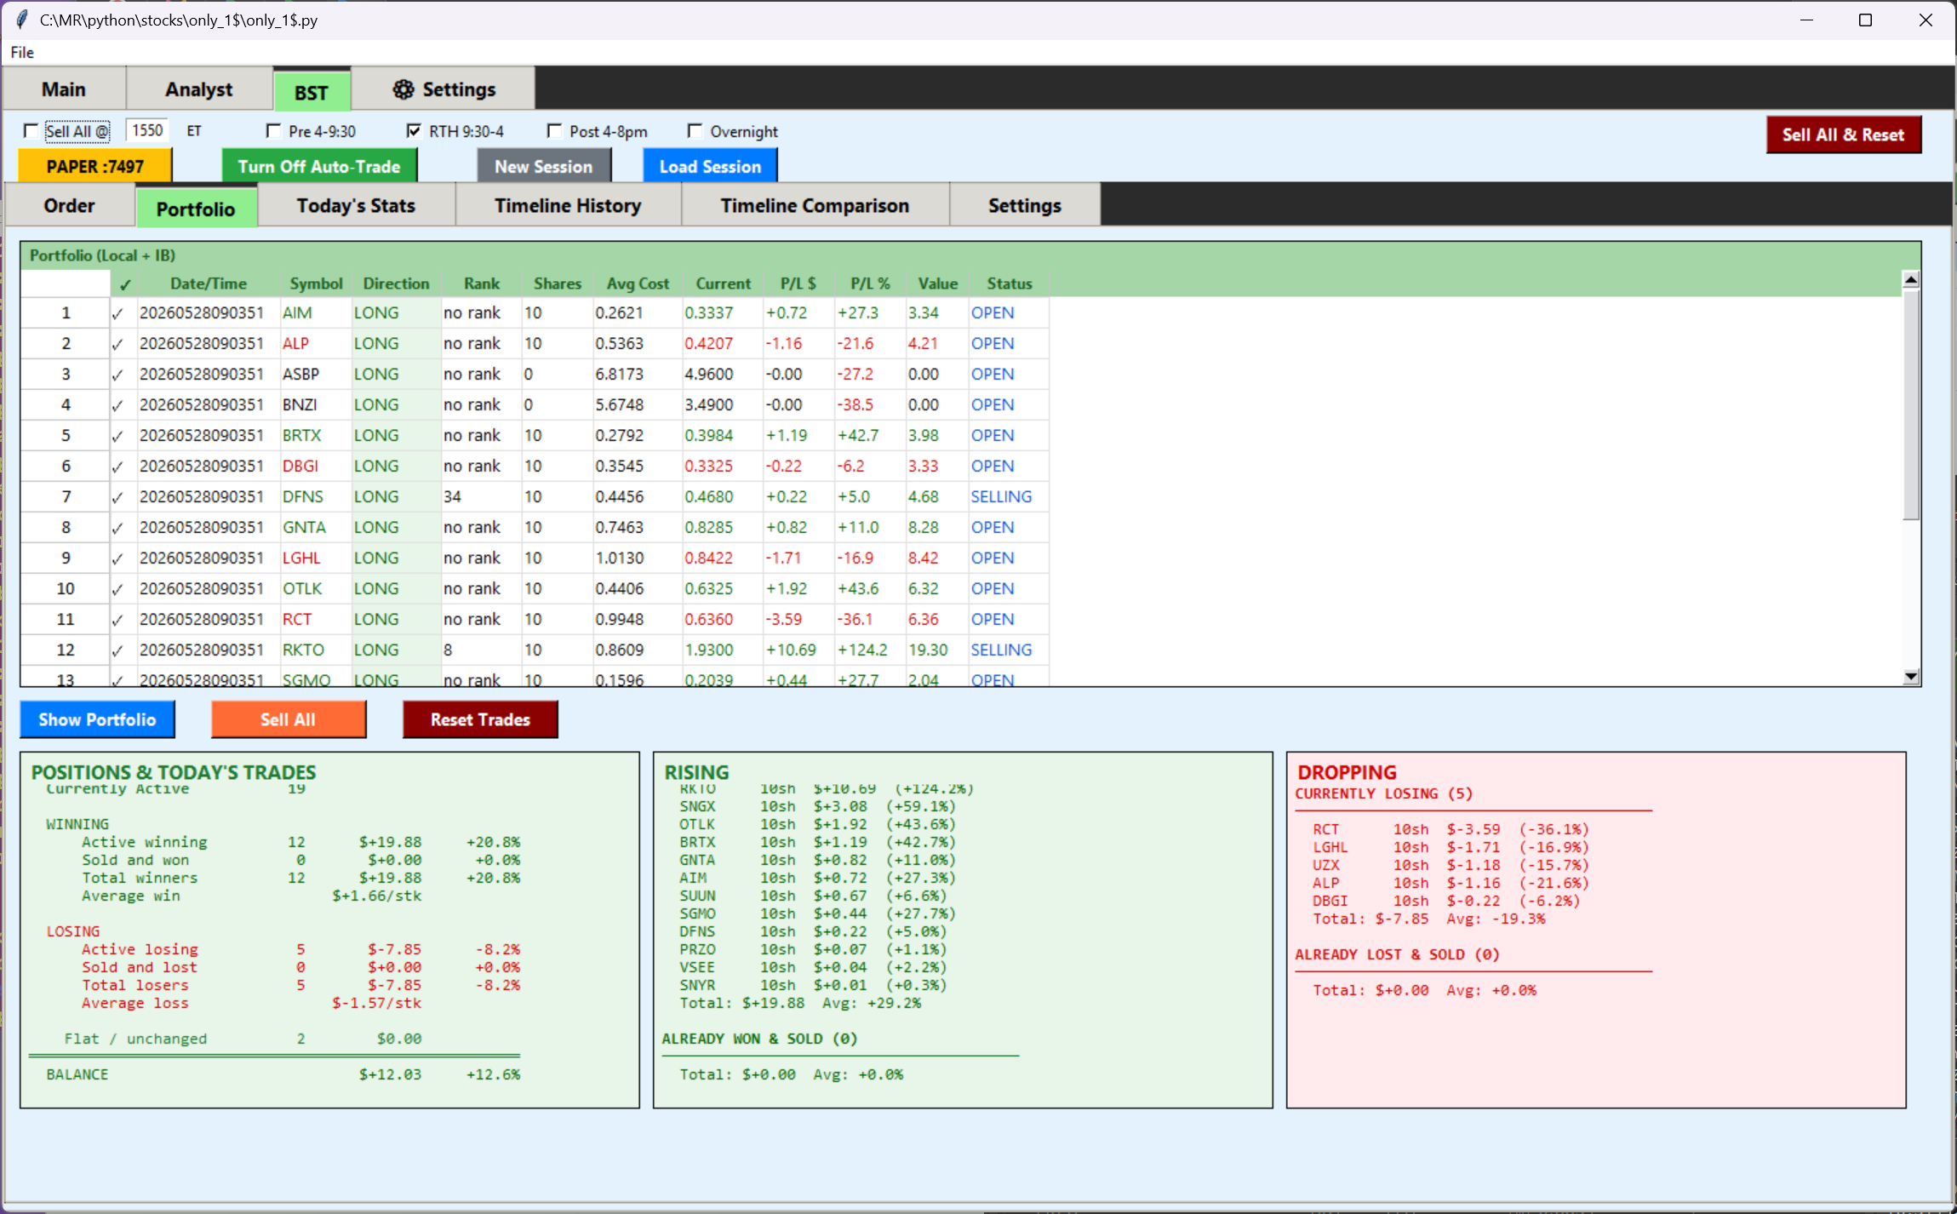Open the Today's Stats tab
Viewport: 1957px width, 1214px height.
(x=356, y=206)
